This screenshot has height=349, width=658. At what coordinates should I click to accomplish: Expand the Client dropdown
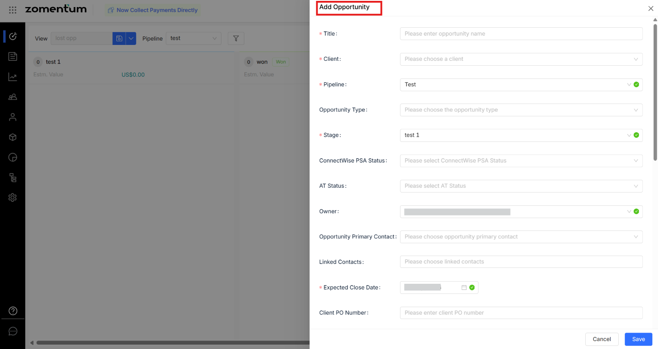521,59
